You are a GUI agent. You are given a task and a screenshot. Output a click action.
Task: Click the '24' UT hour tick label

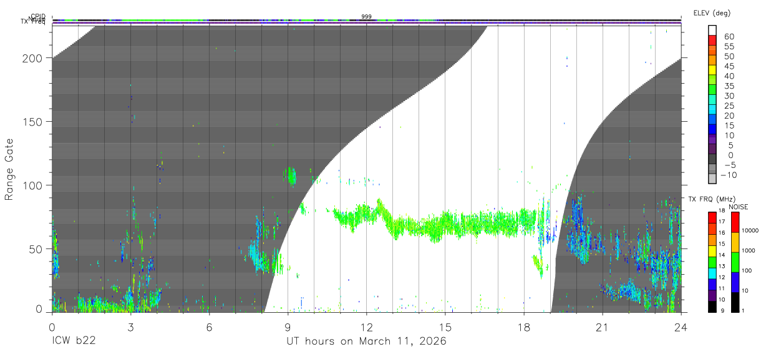click(681, 328)
